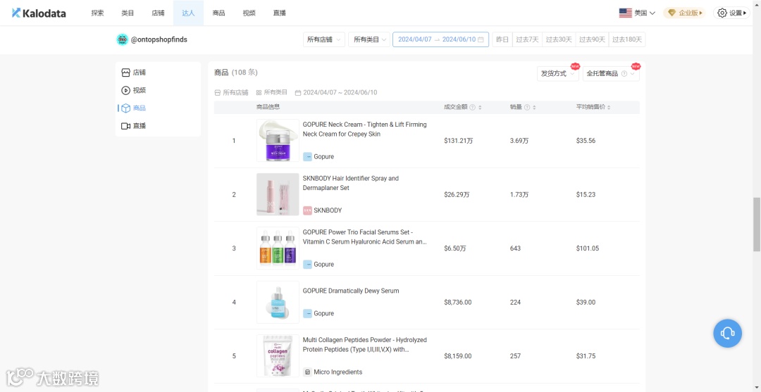The height and width of the screenshot is (392, 761).
Task: Click Micro Ingredients shop icon
Action: pos(307,372)
